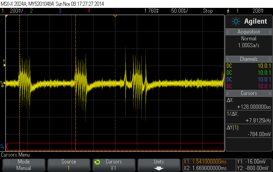Click the Stop run status indicator

point(208,11)
